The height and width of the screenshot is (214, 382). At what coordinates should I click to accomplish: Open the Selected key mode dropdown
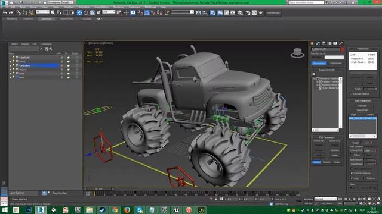(x=325, y=199)
